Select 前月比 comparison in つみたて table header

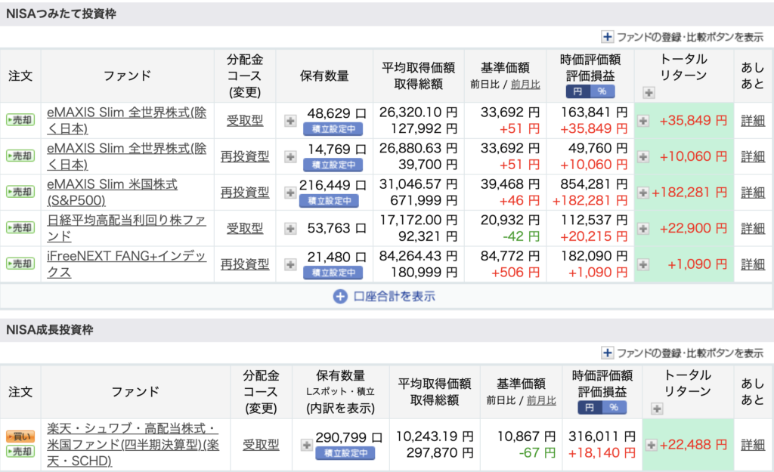point(525,85)
